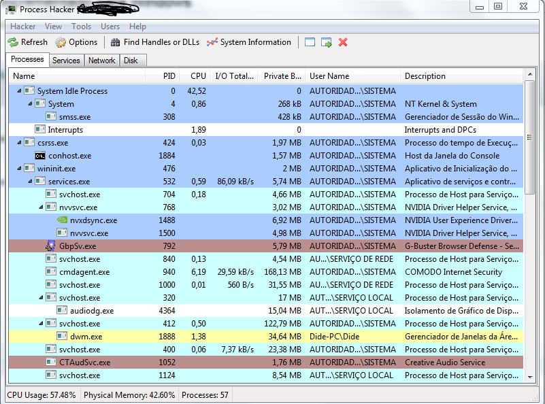Viewport: 545px width, 404px height.
Task: Collapse the System Idle Process tree
Action: pyautogui.click(x=19, y=90)
